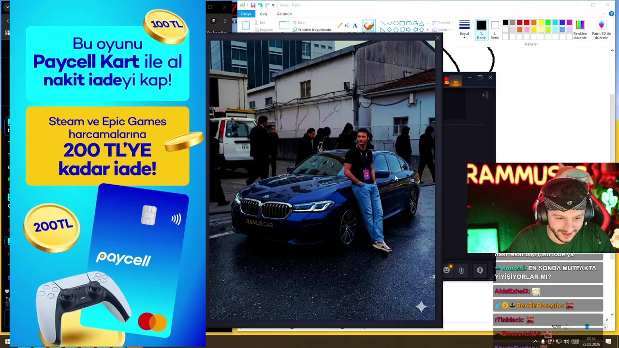Open the Dosya file menu in Paint
The width and height of the screenshot is (619, 348).
[x=246, y=14]
